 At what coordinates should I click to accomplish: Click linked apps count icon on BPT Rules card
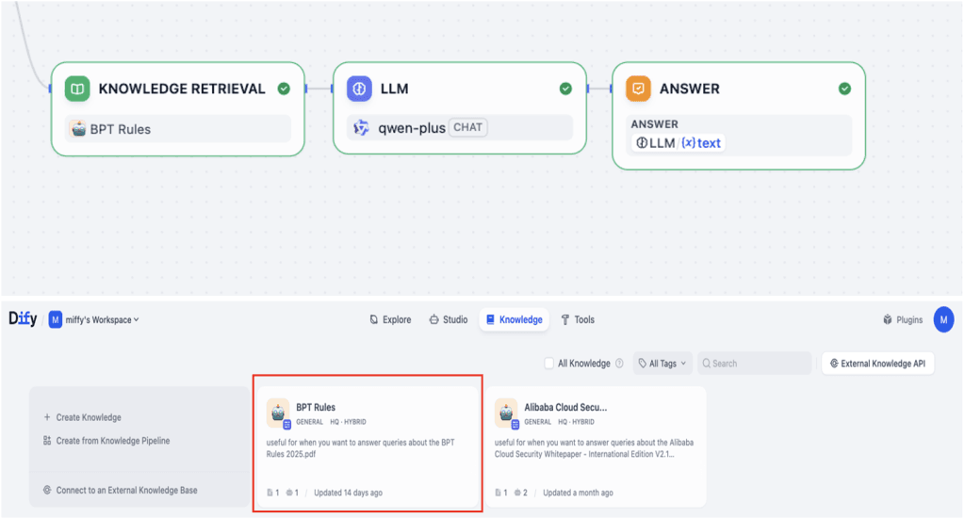(289, 493)
